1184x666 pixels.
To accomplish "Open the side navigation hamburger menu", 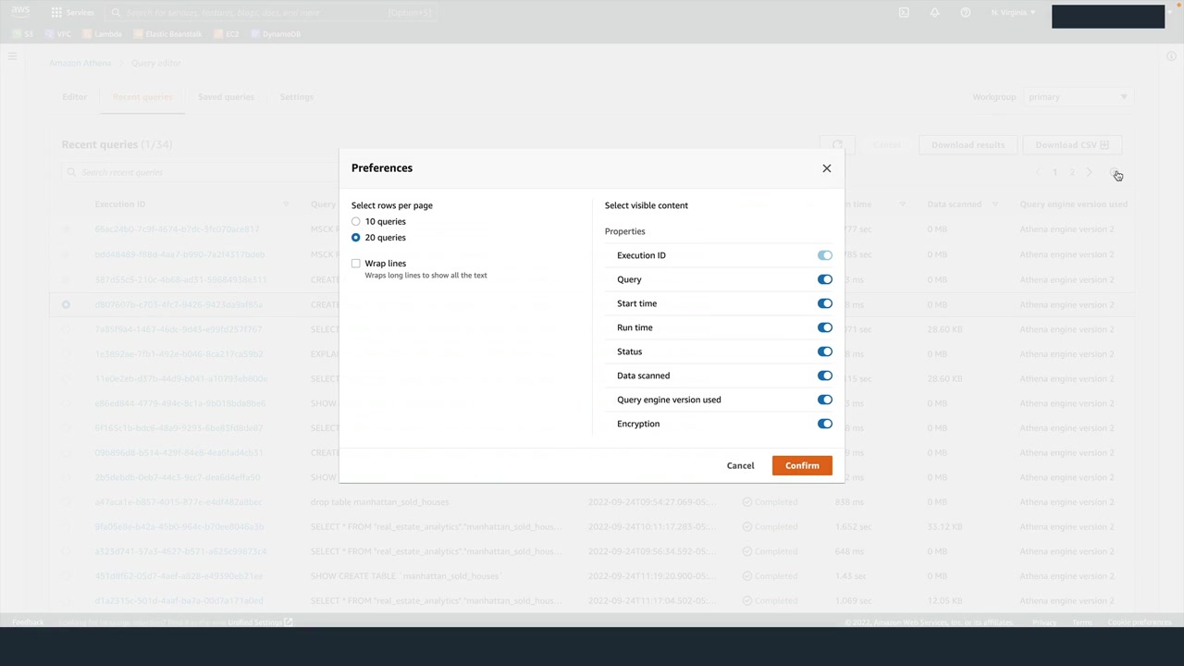I will pos(12,57).
